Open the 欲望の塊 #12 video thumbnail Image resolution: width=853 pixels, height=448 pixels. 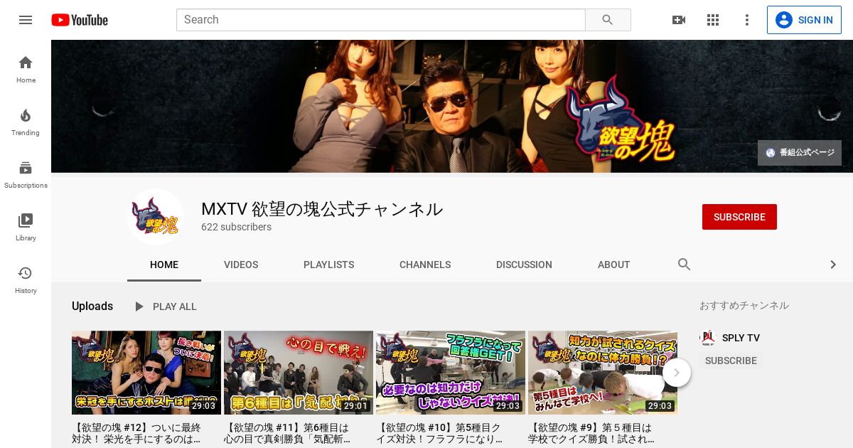pos(146,373)
